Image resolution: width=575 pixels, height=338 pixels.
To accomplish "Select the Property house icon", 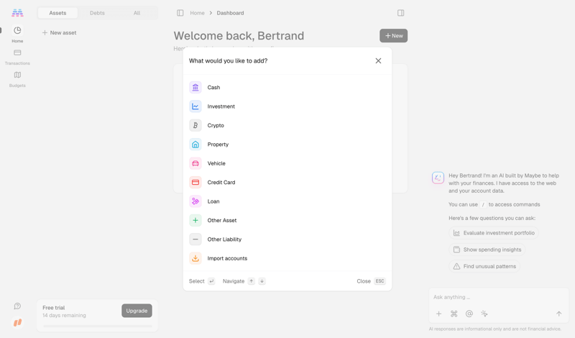I will coord(195,145).
